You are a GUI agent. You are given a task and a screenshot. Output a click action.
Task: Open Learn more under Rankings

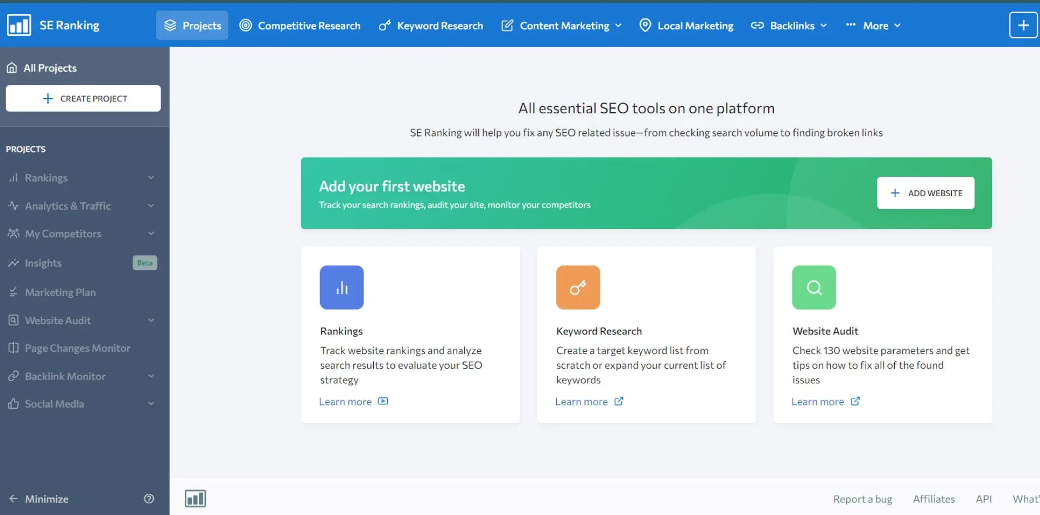pyautogui.click(x=345, y=402)
